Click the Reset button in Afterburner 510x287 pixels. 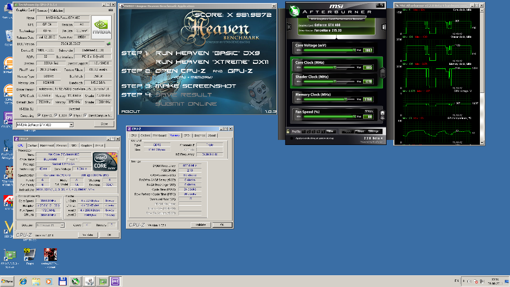360,131
